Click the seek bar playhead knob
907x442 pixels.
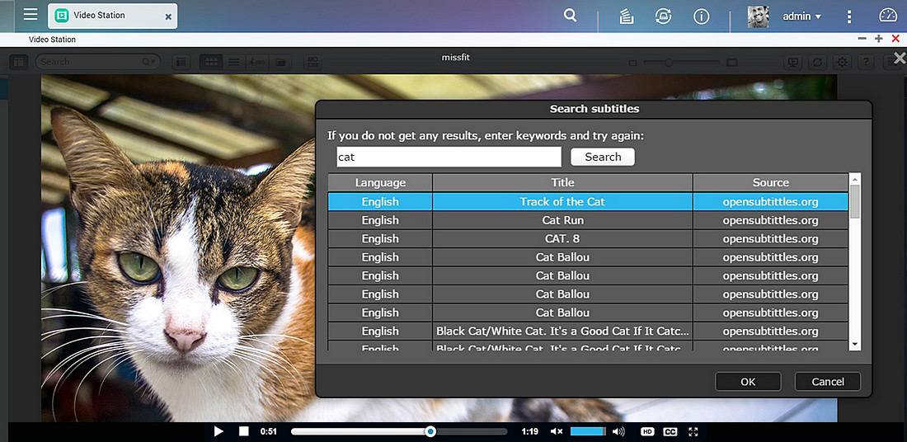click(x=430, y=431)
